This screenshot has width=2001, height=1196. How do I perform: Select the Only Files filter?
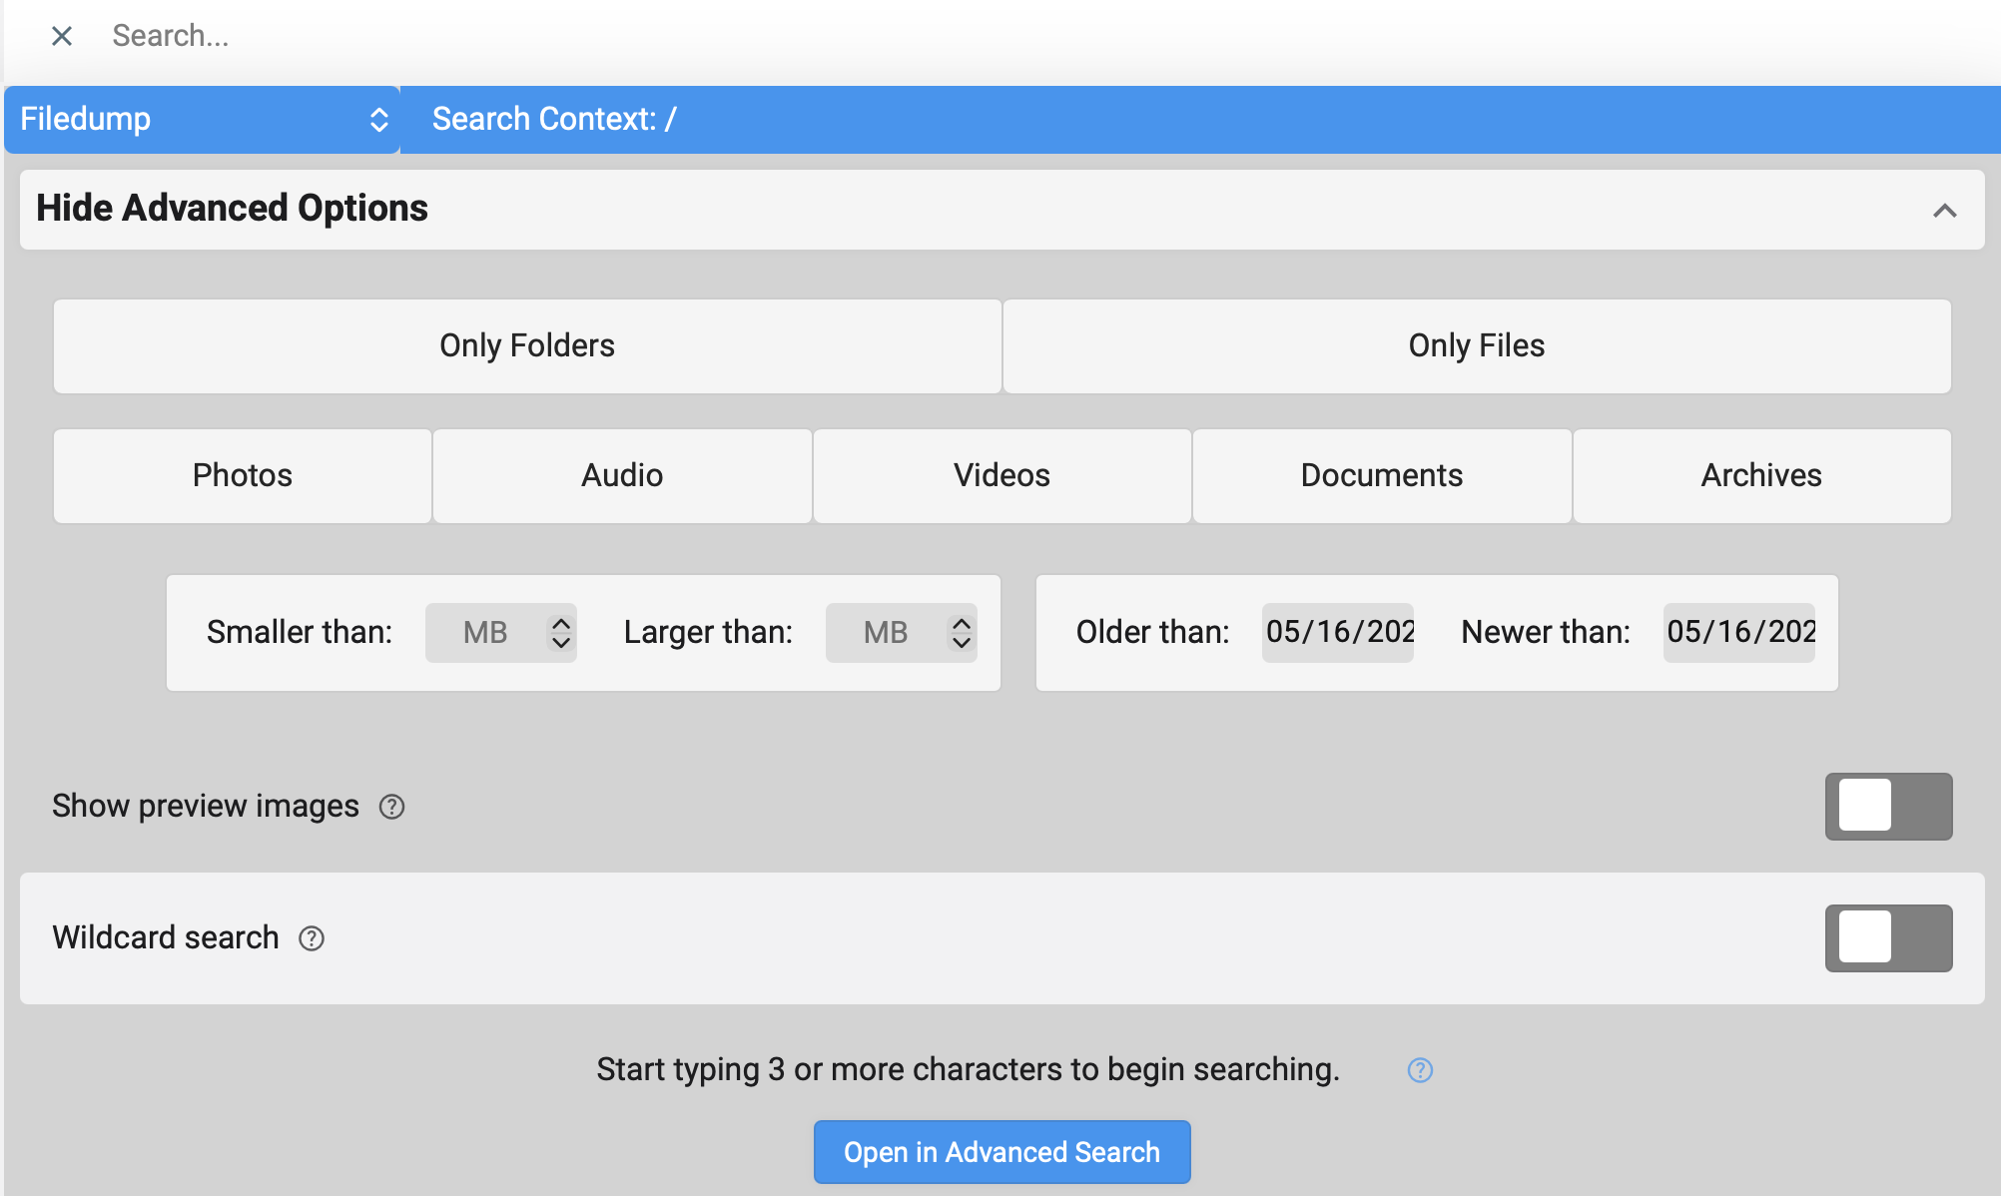click(1477, 345)
